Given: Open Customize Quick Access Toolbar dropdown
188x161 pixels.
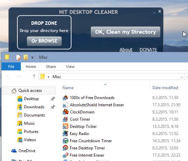Looking at the screenshot, I should point(32,58).
